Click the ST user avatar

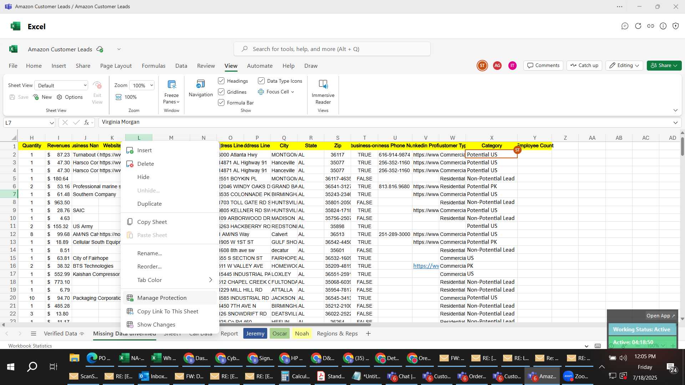(482, 66)
